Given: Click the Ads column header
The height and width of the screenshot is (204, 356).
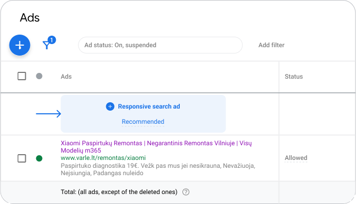Looking at the screenshot, I should coord(66,77).
